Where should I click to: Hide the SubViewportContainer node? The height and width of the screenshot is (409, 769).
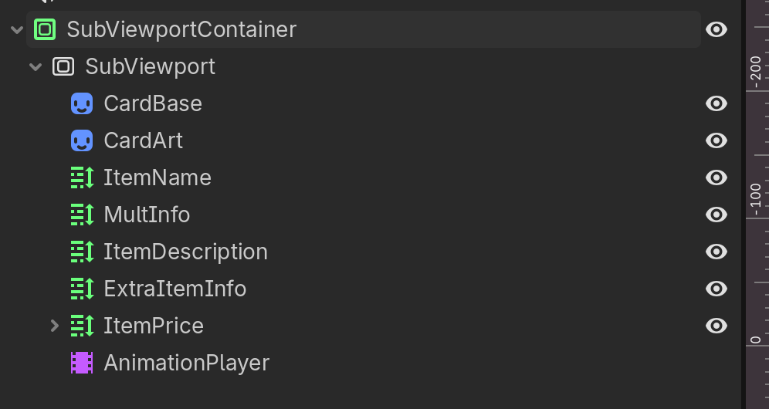716,29
